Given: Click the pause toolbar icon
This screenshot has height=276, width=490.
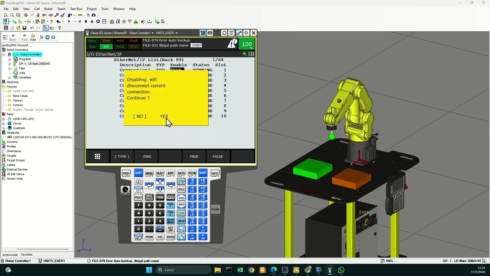Looking at the screenshot, I should 80,21.
